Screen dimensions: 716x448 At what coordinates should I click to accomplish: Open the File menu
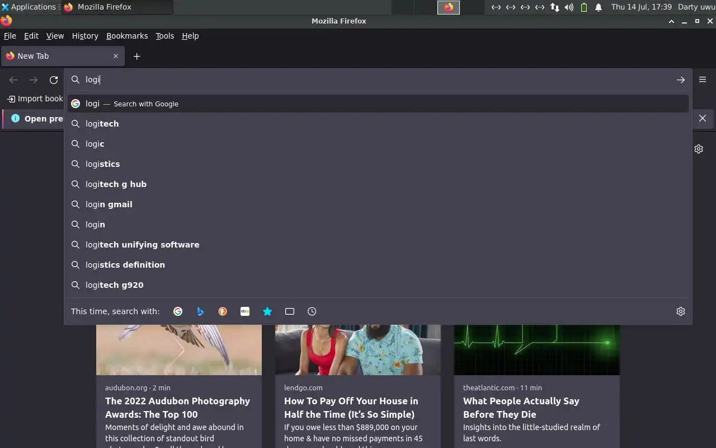coord(10,36)
